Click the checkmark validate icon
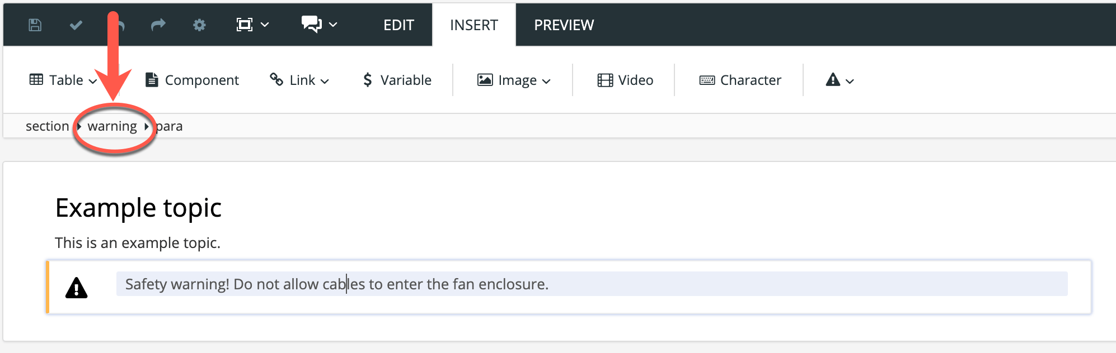Viewport: 1116px width, 353px height. [x=76, y=25]
